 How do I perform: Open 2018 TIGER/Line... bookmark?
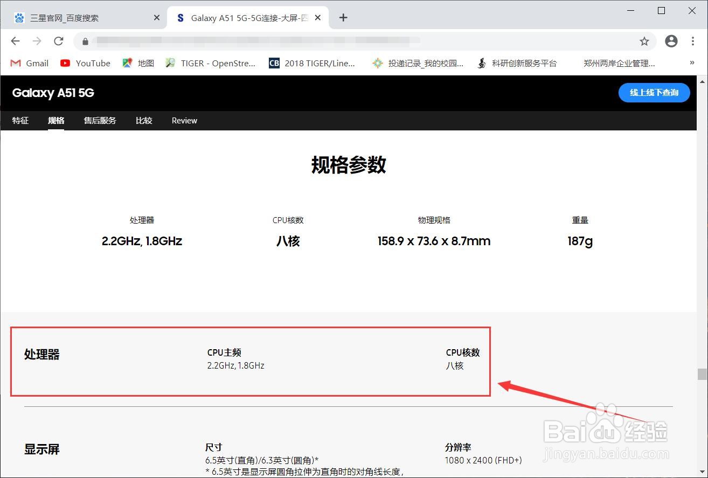[x=312, y=63]
